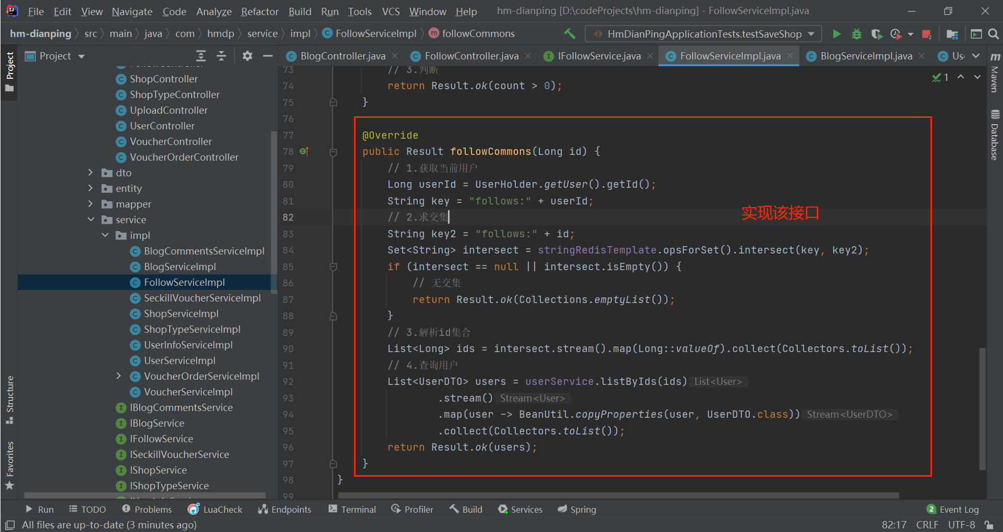Screen dimensions: 1003x532
Task: Start debugging with the bug icon
Action: click(x=856, y=34)
